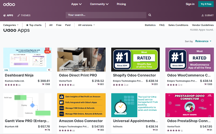The height and width of the screenshot is (134, 216).
Task: Click the $ 398.61 price
Action: pos(44,81)
